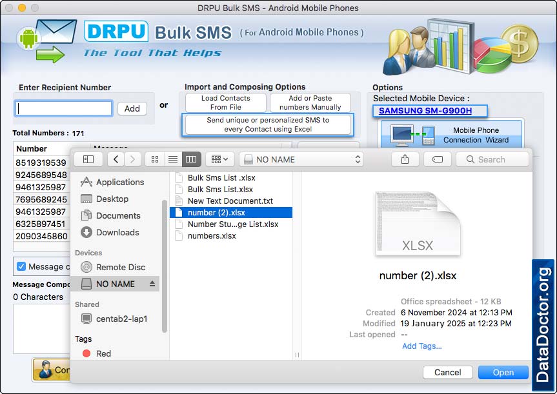The image size is (557, 394).
Task: Click the Share icon in file dialog
Action: (x=405, y=159)
